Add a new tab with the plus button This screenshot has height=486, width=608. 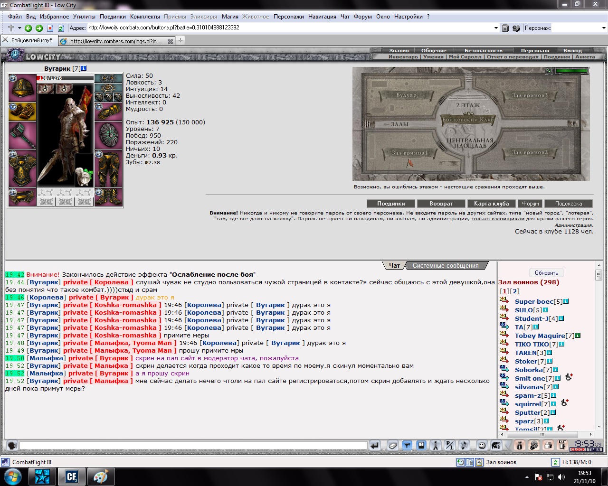coord(180,41)
